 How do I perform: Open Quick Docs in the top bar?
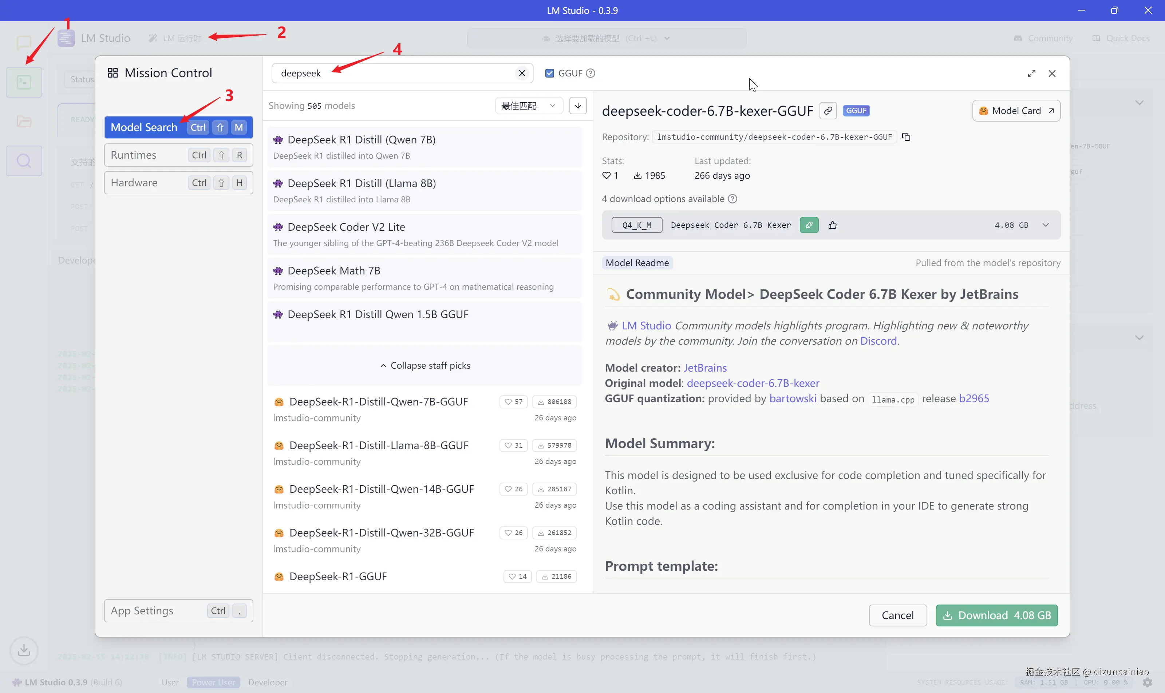[x=1120, y=38]
